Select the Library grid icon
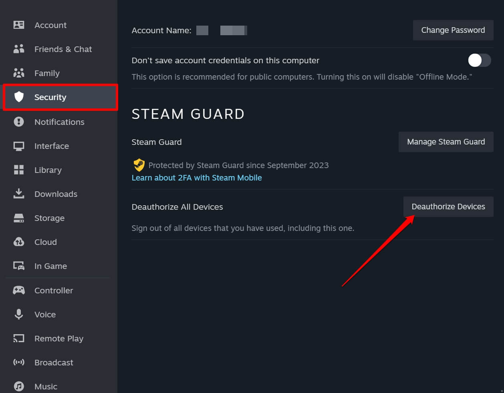Viewport: 504px width, 393px height. (x=18, y=170)
